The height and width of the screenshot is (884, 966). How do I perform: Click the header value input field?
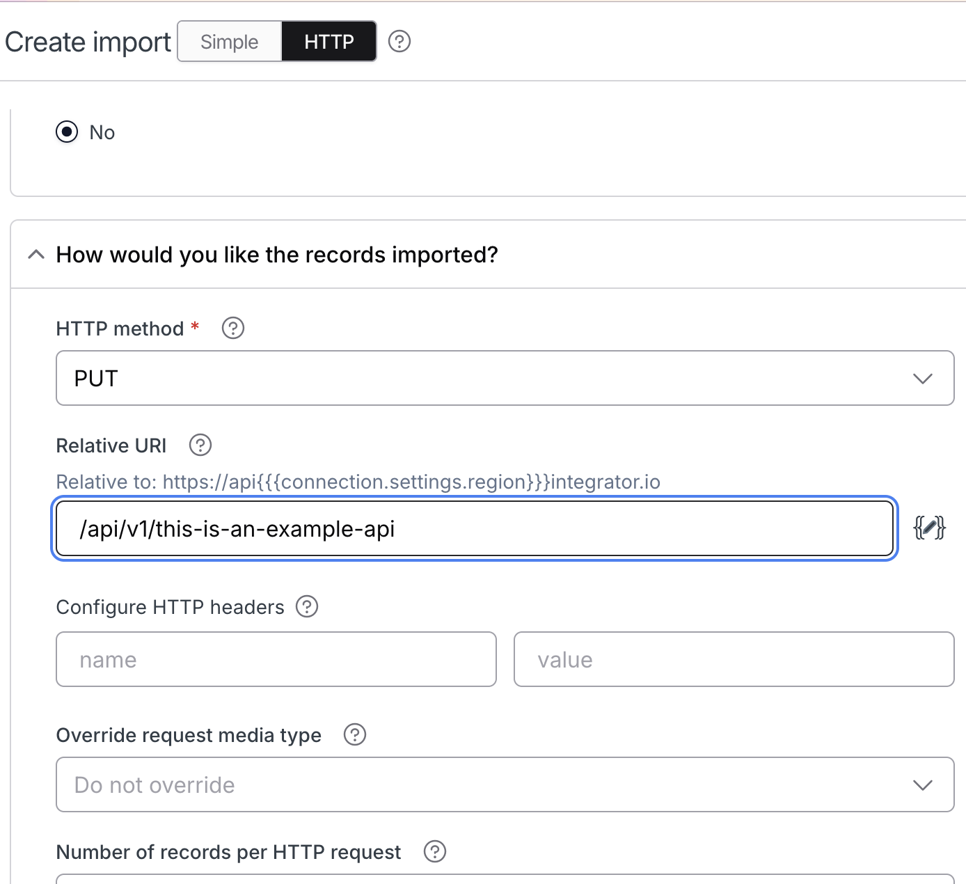click(x=734, y=659)
